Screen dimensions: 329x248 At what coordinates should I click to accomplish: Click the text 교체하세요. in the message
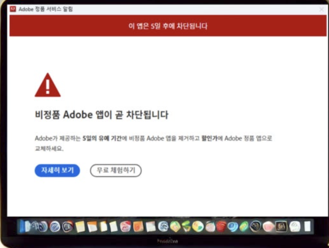[x=49, y=148]
